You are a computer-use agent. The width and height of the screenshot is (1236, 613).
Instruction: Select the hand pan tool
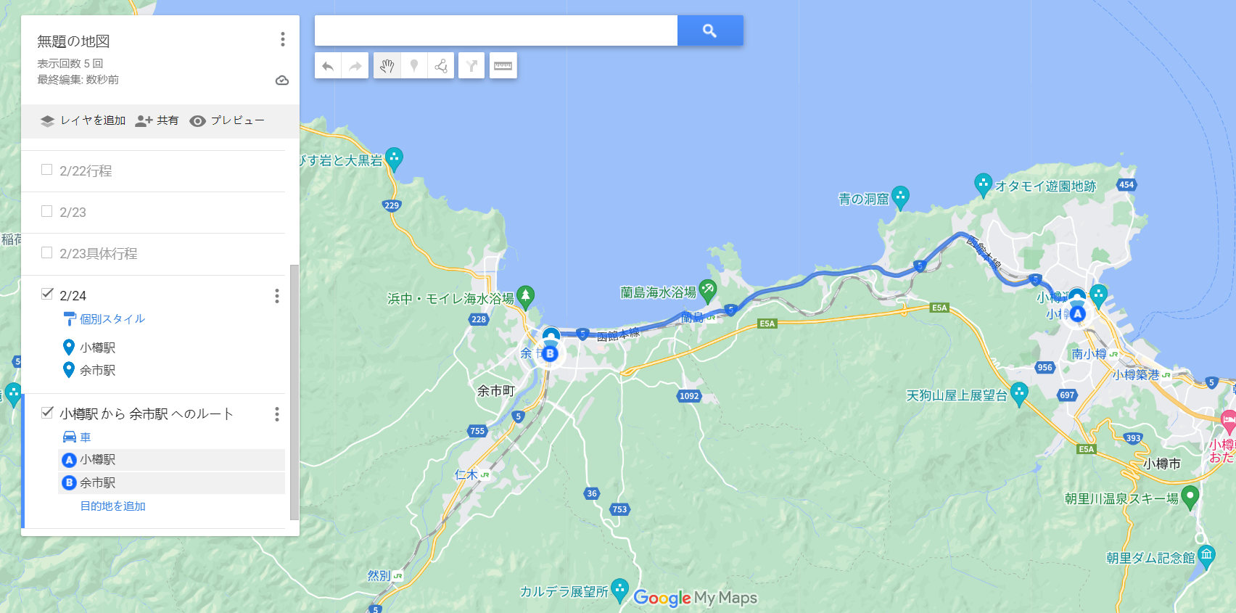coord(387,66)
